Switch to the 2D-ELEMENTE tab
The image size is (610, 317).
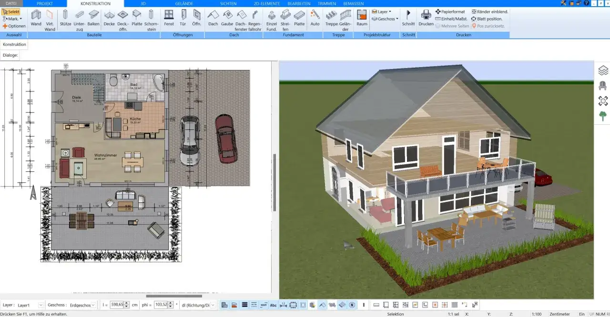pos(267,3)
